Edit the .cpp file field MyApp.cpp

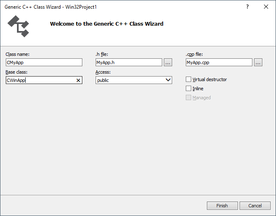click(x=219, y=62)
